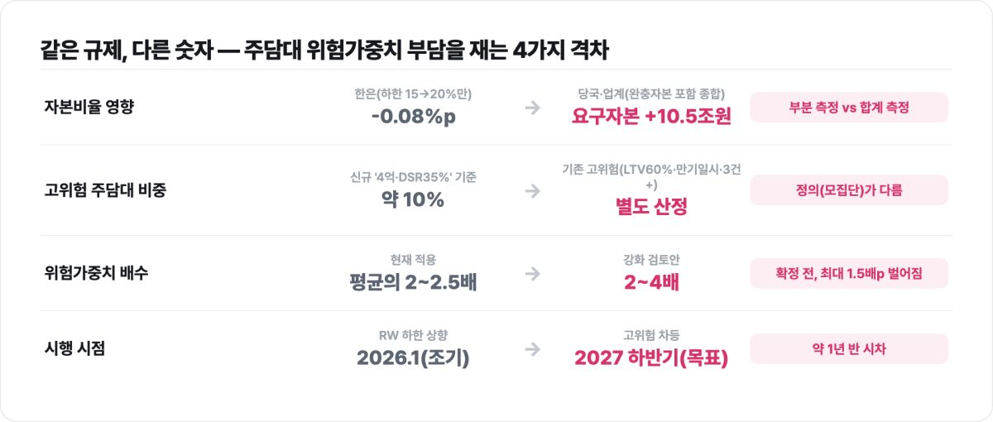Select the '정의(모집단)가 다름' pink badge

tap(849, 190)
